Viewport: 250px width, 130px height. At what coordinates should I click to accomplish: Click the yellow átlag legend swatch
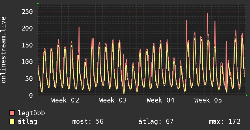tap(12, 122)
